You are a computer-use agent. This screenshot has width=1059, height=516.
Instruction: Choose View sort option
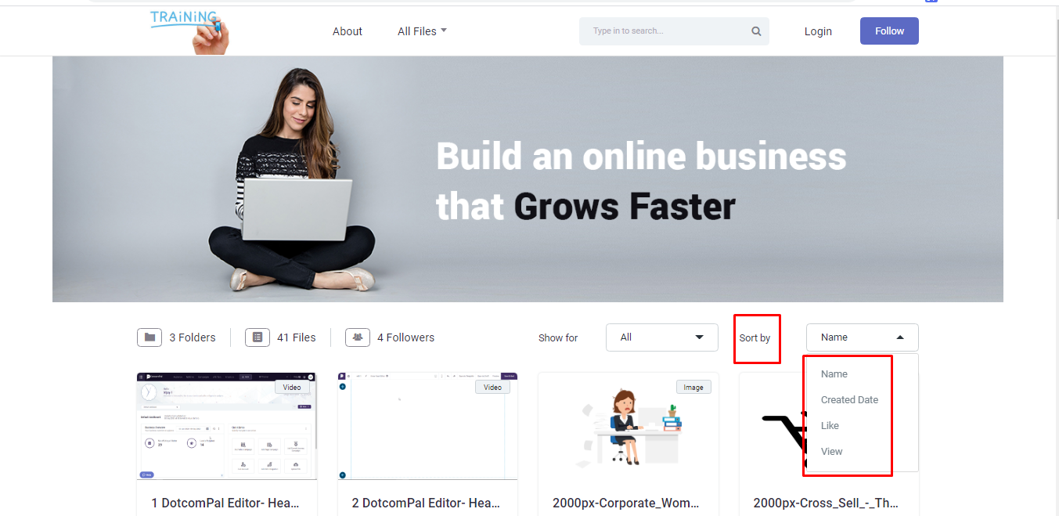click(831, 452)
